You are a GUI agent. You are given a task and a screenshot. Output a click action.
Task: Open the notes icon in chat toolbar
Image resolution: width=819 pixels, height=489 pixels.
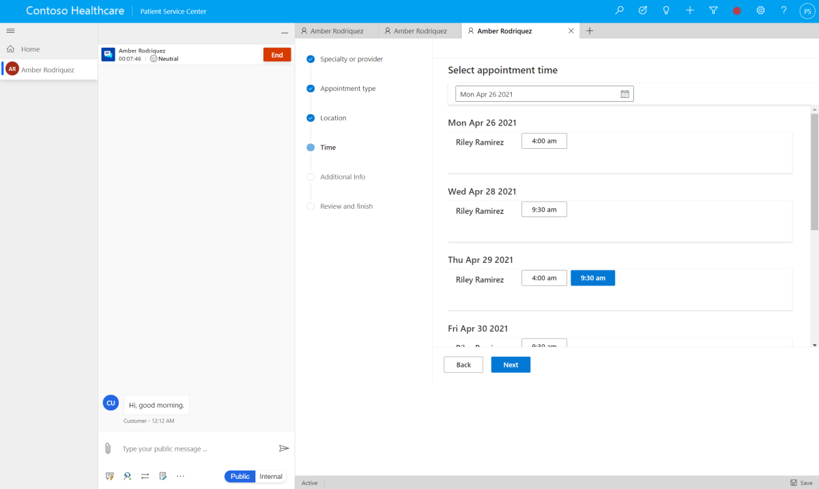[163, 476]
